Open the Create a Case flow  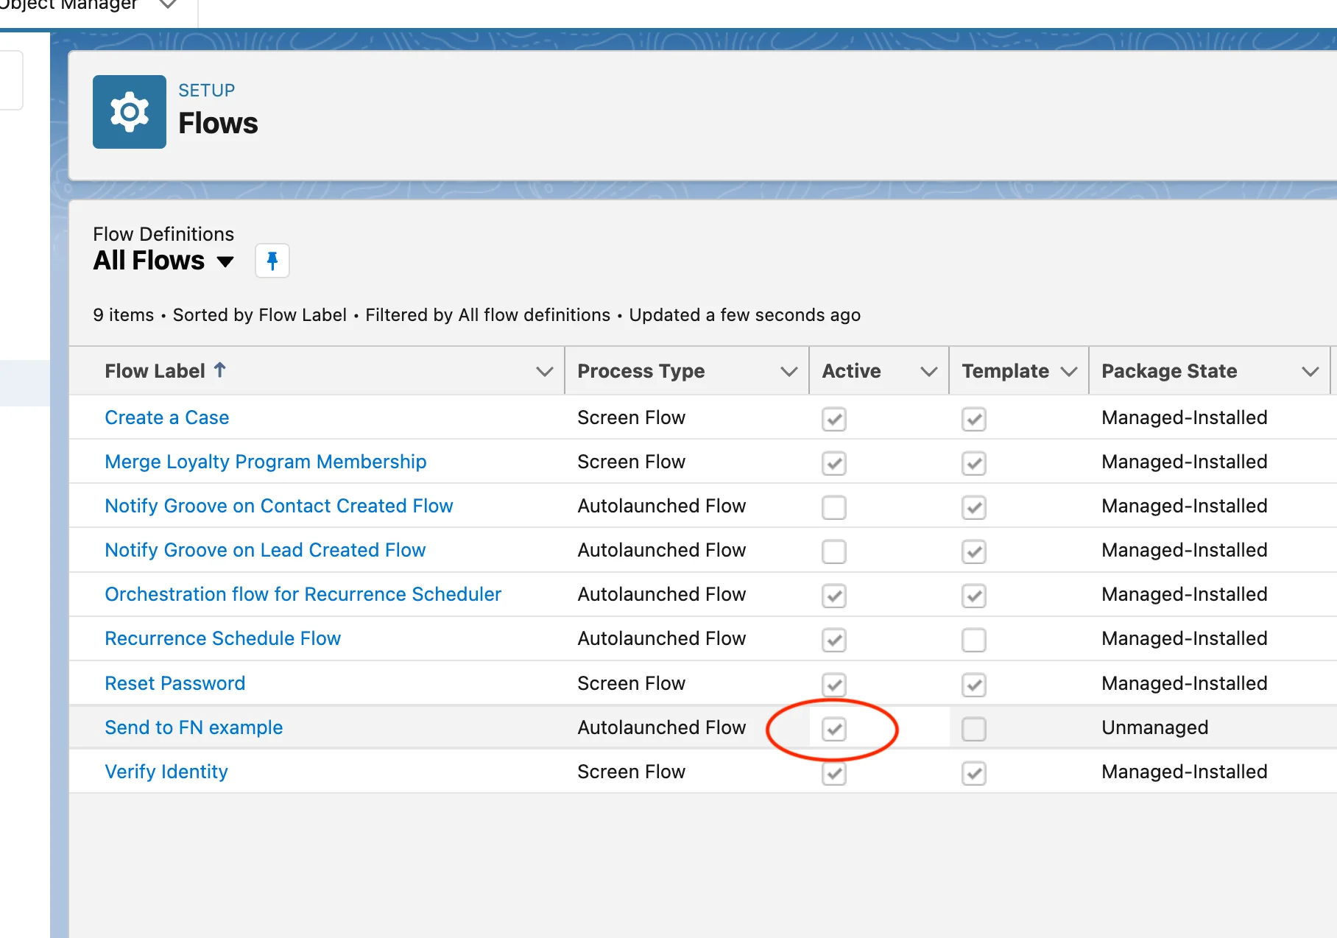(x=166, y=417)
